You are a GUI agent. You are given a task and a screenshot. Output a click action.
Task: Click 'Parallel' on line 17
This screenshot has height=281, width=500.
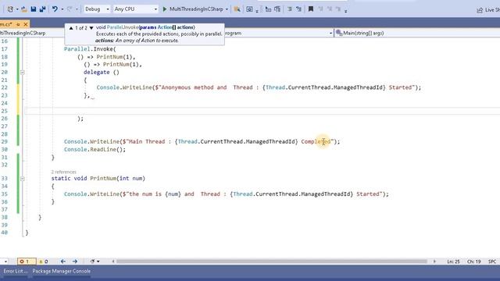[77, 49]
